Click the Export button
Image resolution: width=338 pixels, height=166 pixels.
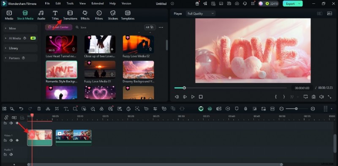[x=290, y=4]
